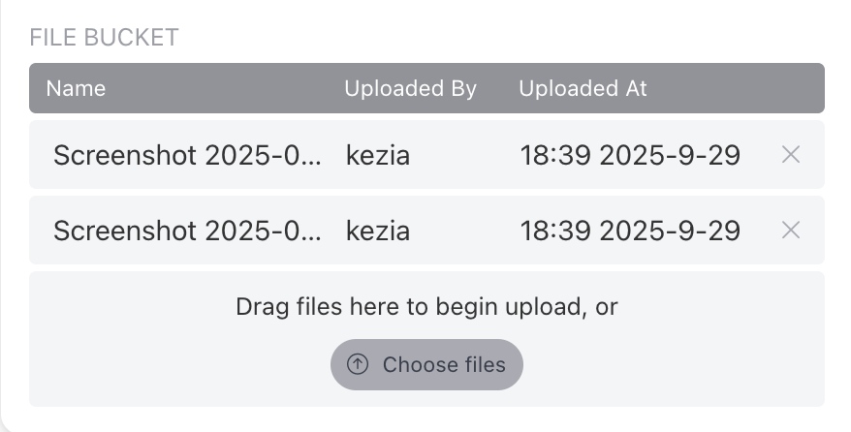Click uploader kezia in the top row
Viewport: 851px width, 432px height.
coord(378,155)
